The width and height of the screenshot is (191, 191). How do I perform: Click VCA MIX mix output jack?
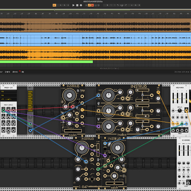pos(186,111)
